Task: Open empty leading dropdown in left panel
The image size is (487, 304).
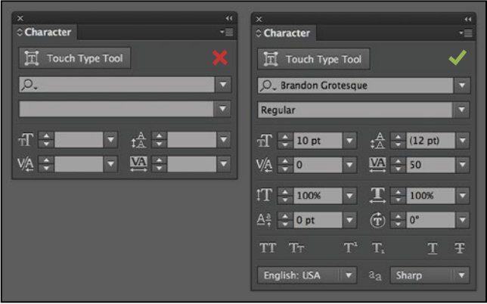Action: tap(224, 140)
